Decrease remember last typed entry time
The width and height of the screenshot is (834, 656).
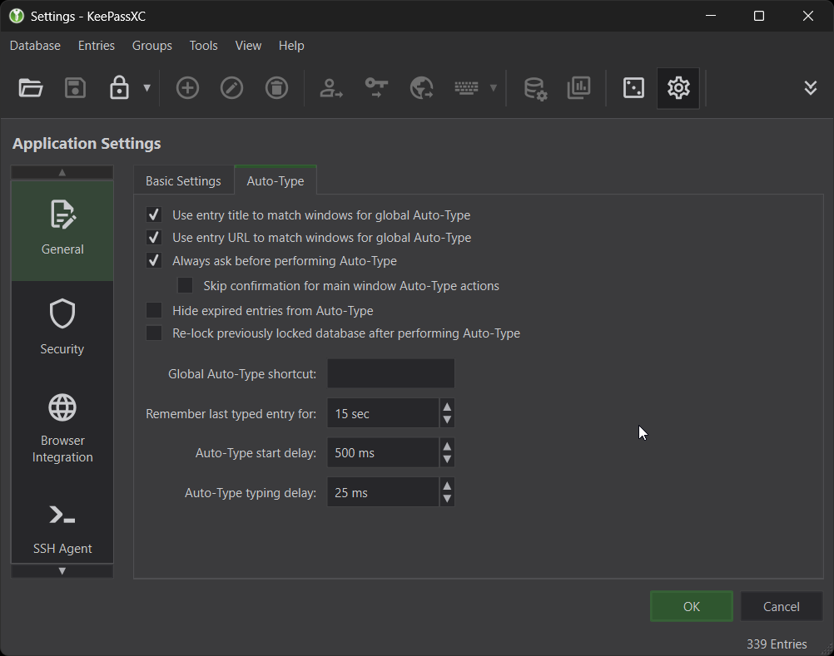point(447,420)
